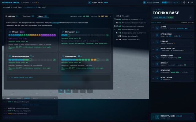
Task: Click the Дипломатия speech bubble icon
Action: 63,56
